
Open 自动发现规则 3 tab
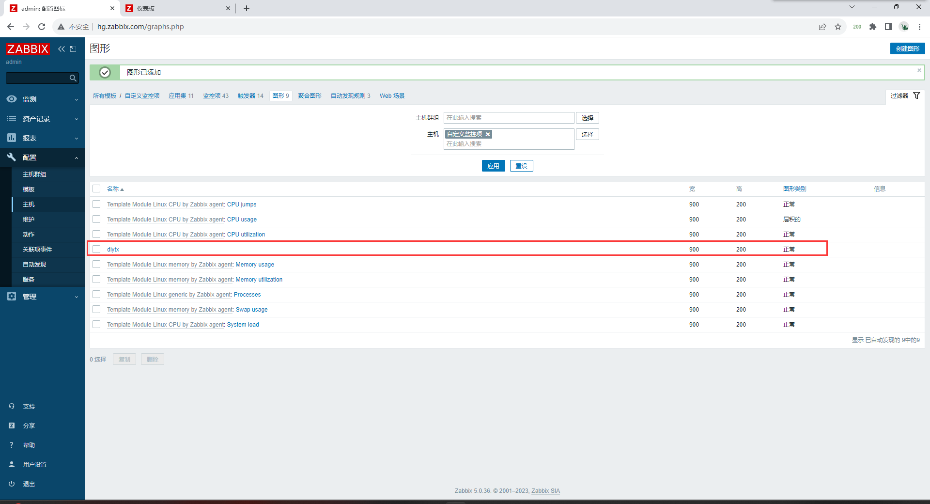point(350,96)
